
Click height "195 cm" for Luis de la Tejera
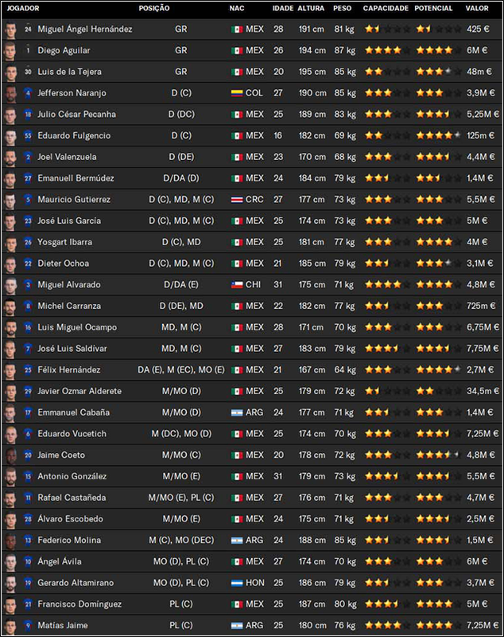click(312, 72)
